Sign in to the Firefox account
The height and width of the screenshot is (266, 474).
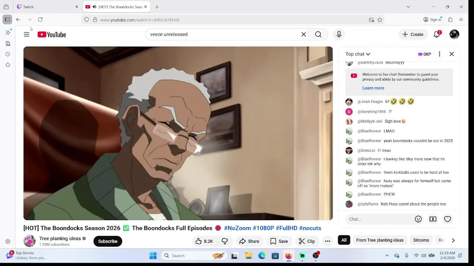click(x=433, y=20)
